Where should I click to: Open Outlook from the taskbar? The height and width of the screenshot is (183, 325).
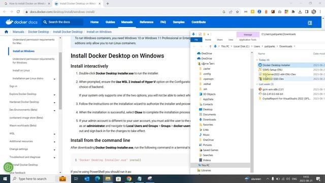tap(87, 178)
